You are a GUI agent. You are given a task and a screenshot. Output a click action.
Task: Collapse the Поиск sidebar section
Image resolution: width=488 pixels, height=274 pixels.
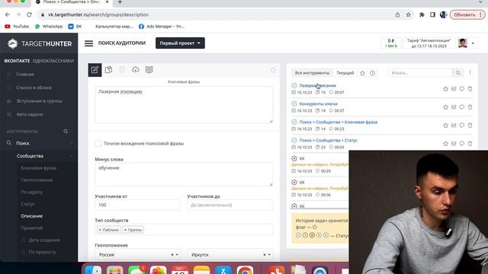[71, 144]
